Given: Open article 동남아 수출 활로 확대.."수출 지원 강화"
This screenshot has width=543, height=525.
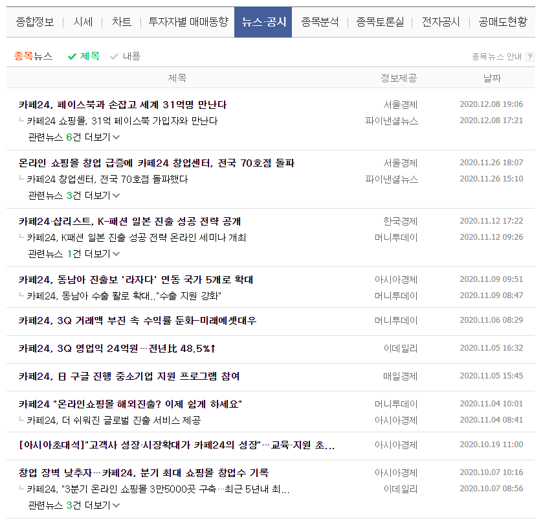Looking at the screenshot, I should point(124,296).
